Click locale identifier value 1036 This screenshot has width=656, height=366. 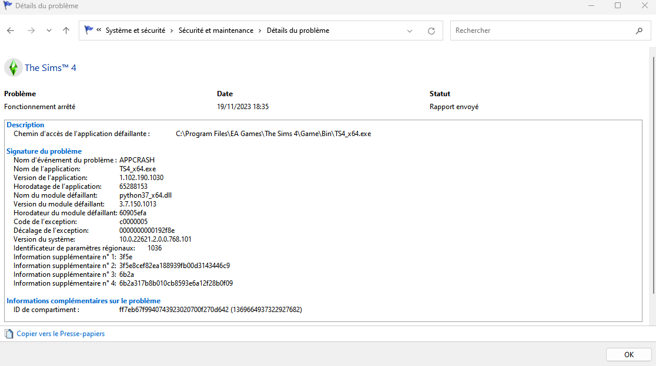tap(155, 248)
